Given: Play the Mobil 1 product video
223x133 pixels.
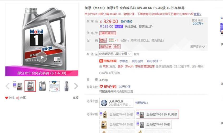Looking at the screenshot, I should [42, 57].
